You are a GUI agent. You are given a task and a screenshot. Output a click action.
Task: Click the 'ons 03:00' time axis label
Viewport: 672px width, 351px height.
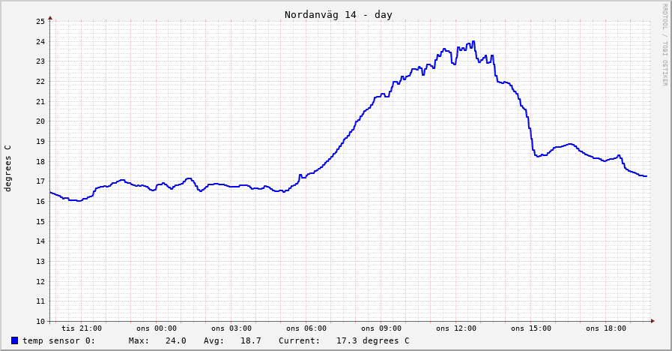(231, 328)
